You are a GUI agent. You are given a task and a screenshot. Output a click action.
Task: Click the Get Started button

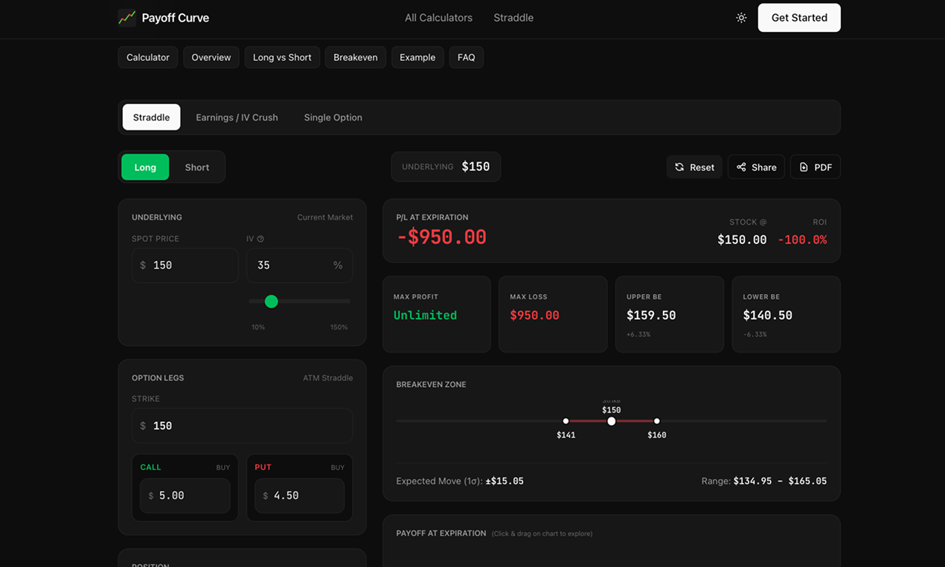tap(799, 17)
